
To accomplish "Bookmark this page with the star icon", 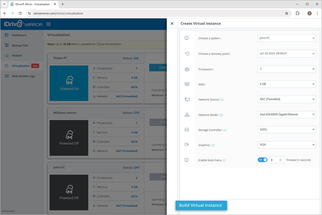I will [x=287, y=13].
